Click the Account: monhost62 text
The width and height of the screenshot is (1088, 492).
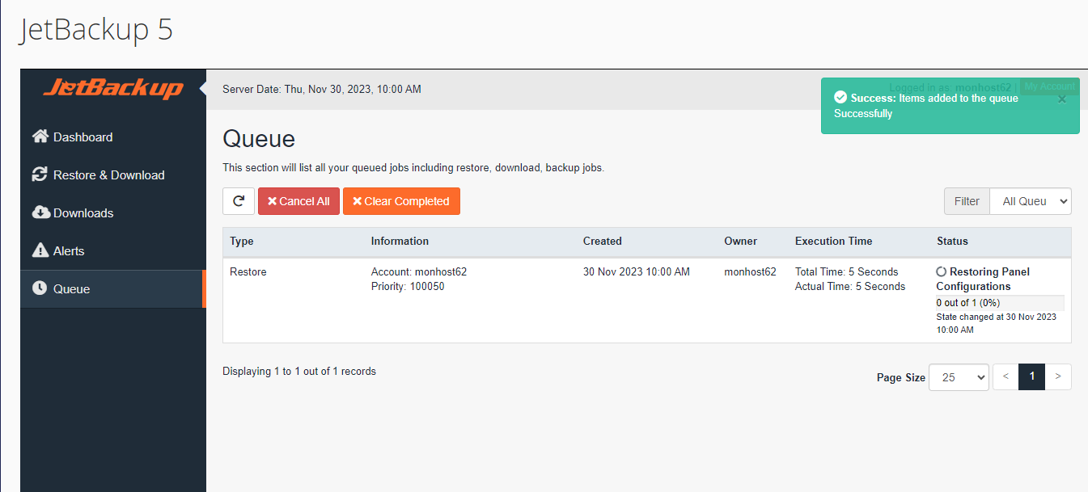click(x=419, y=271)
